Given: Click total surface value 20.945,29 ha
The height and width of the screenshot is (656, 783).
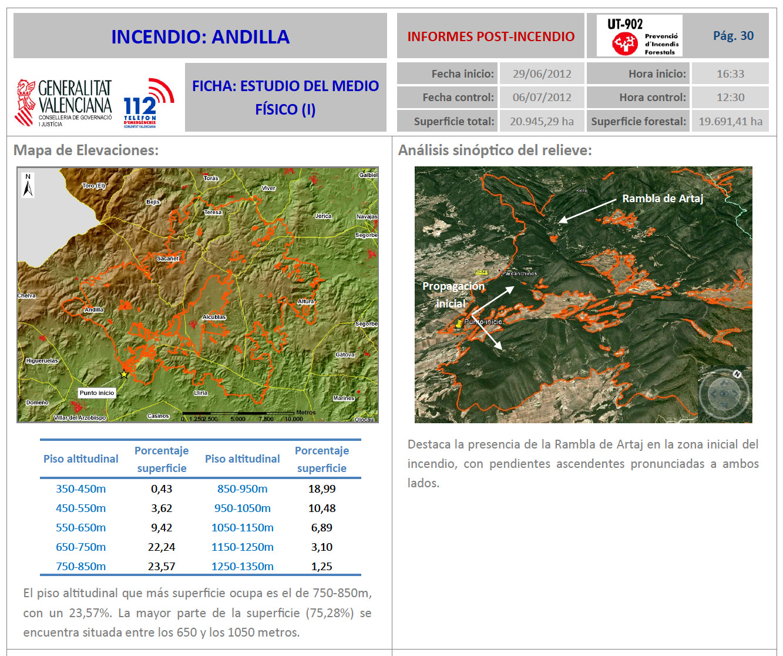Looking at the screenshot, I should click(x=542, y=121).
